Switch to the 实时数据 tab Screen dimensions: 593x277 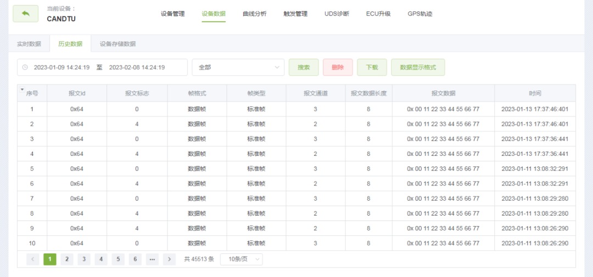(x=29, y=44)
